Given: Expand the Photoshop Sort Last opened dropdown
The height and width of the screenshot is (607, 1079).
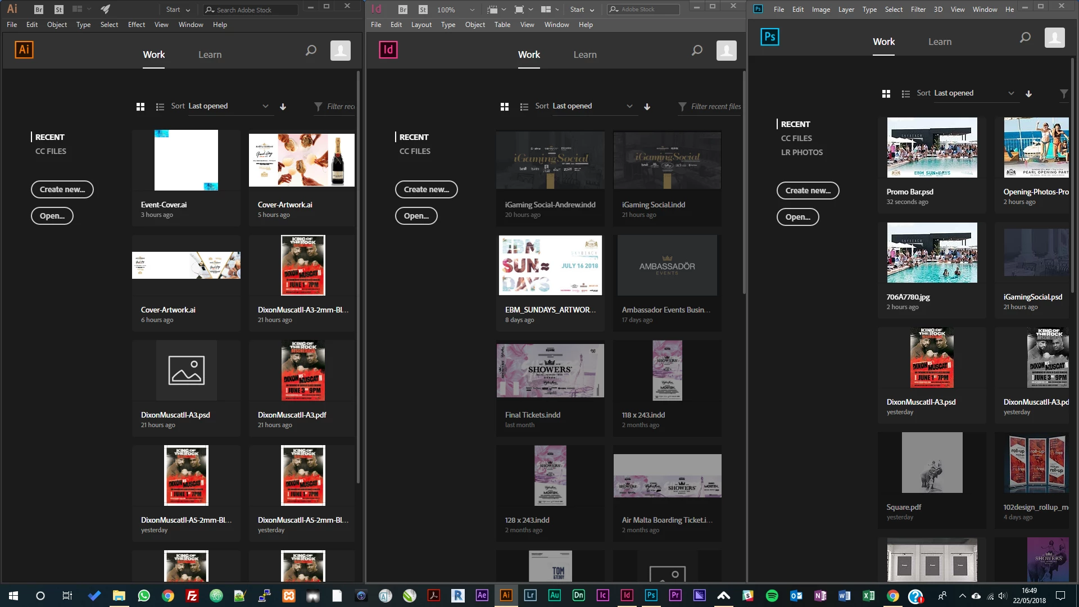Looking at the screenshot, I should [1011, 93].
